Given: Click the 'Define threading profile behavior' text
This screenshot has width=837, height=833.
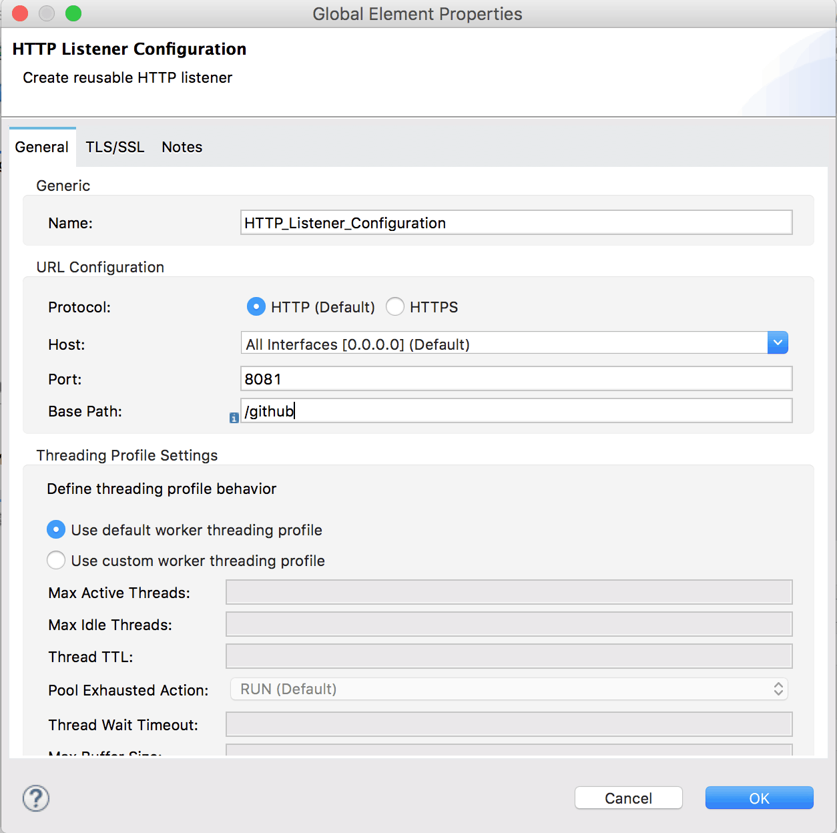Looking at the screenshot, I should [162, 489].
